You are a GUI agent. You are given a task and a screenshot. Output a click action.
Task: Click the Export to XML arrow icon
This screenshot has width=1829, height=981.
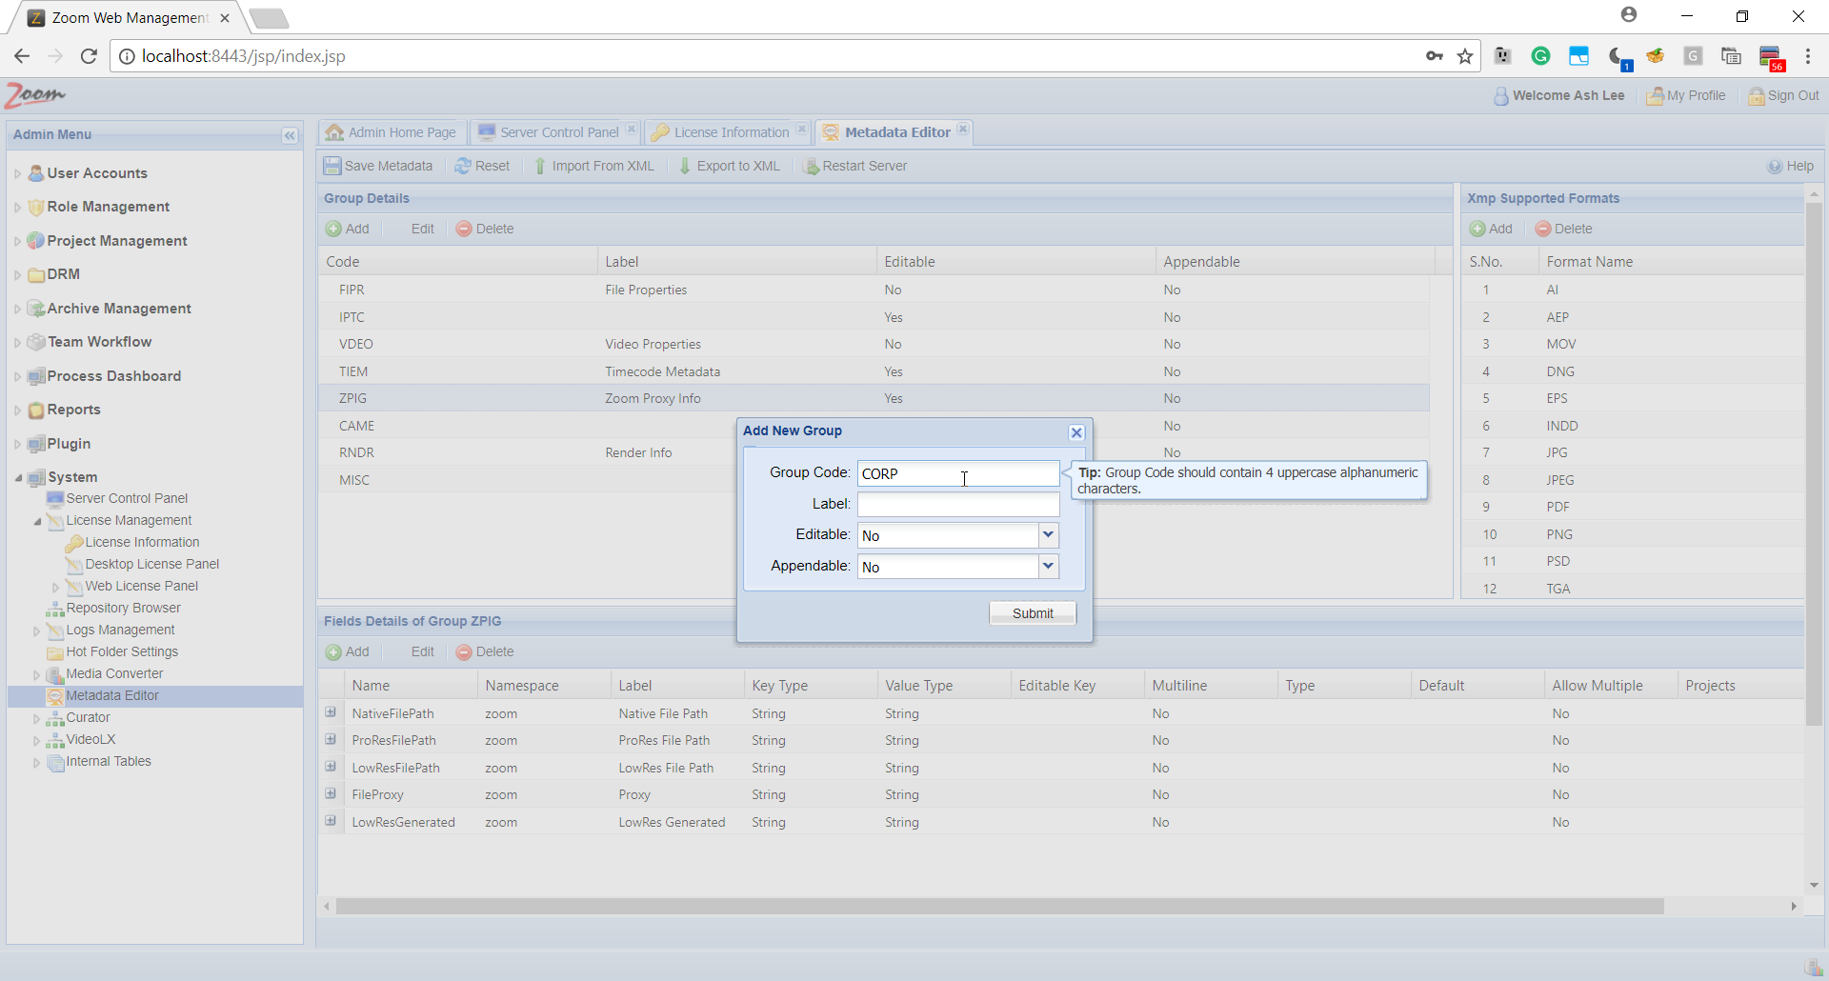[x=685, y=166]
